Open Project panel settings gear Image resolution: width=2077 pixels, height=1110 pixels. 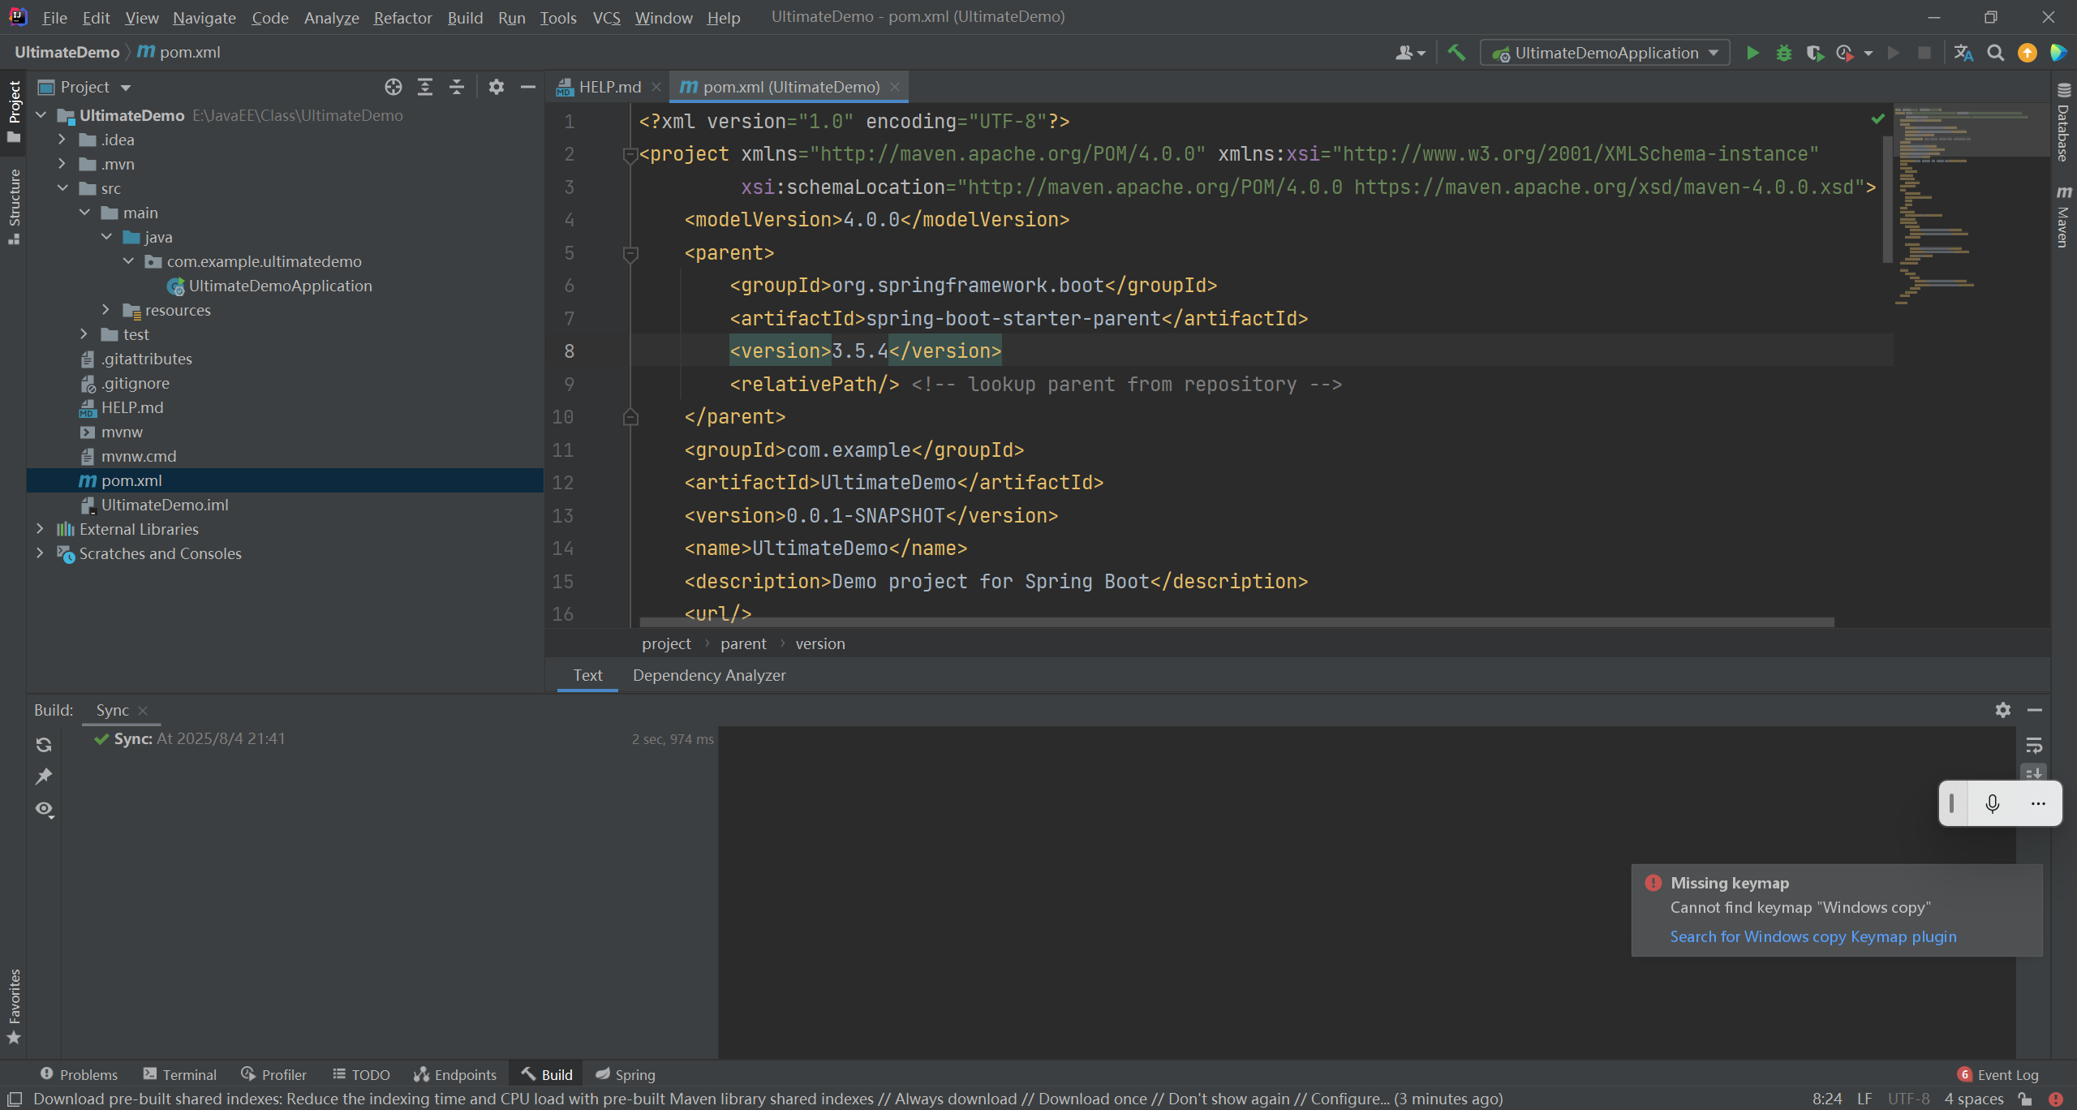coord(497,87)
